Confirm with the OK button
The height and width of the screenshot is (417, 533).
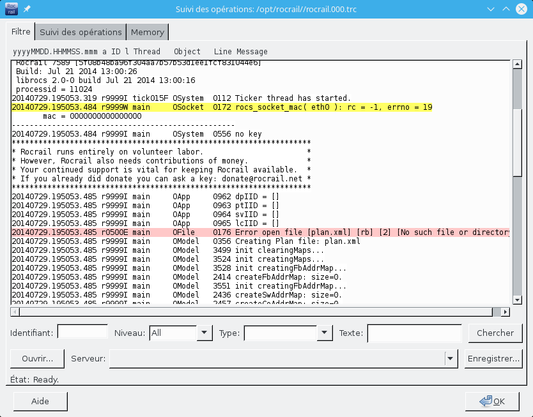pos(492,402)
